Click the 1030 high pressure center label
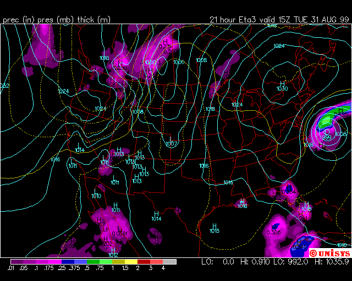The image size is (352, 281). 282,88
